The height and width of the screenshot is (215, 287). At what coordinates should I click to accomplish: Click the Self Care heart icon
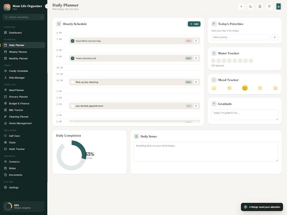point(5,136)
